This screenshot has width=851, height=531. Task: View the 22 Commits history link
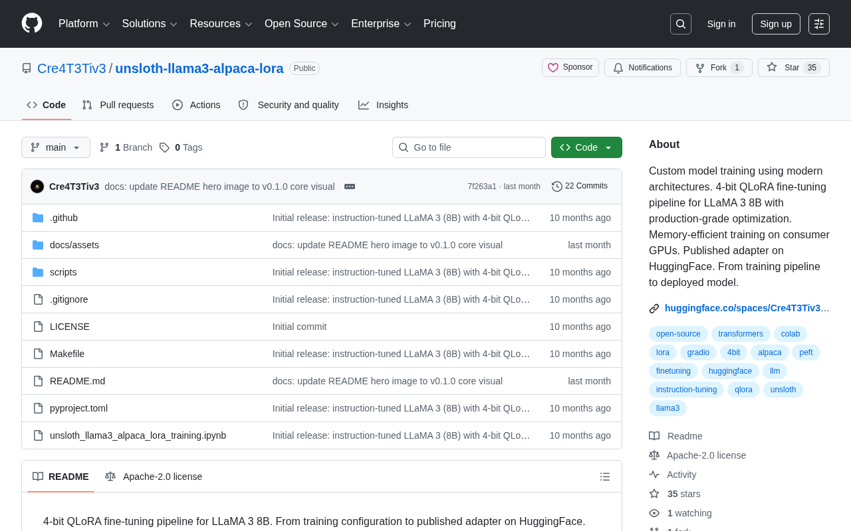click(580, 187)
